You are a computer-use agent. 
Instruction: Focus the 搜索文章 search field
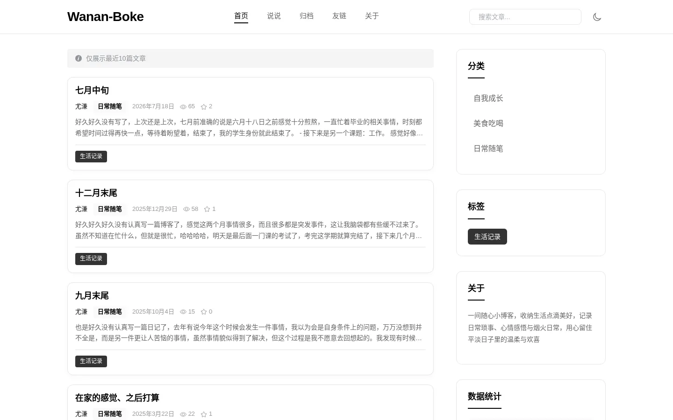pos(525,17)
